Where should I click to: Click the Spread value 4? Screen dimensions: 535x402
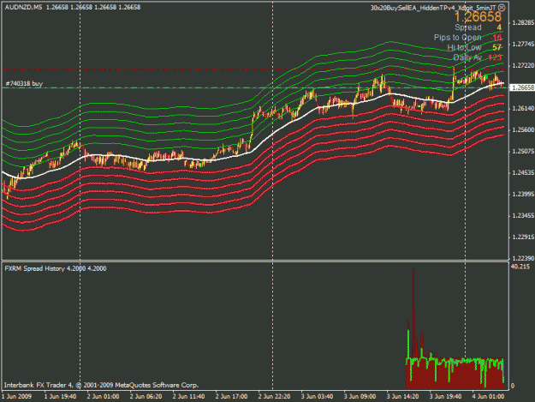[x=499, y=27]
